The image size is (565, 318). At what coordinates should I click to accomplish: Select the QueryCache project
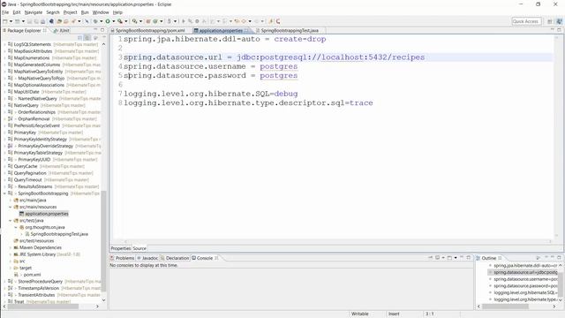pos(26,166)
